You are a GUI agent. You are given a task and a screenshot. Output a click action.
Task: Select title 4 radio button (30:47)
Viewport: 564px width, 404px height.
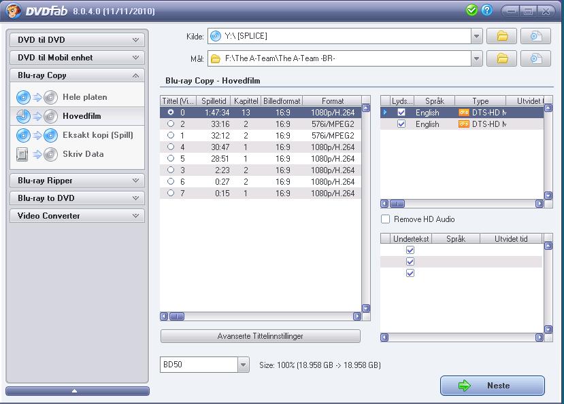[171, 147]
